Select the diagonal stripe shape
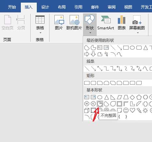This screenshot has width=152, height=142. [x=139, y=104]
